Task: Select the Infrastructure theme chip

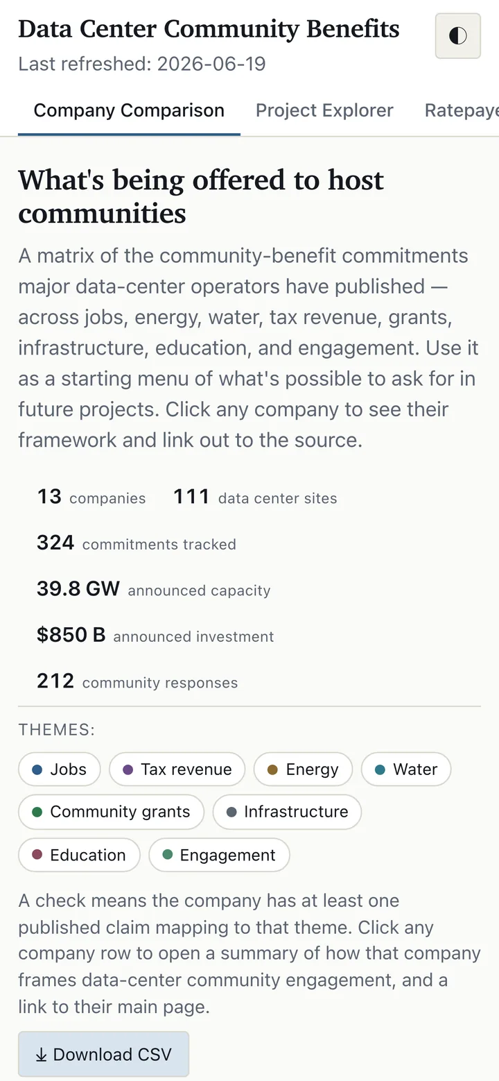Action: (287, 812)
